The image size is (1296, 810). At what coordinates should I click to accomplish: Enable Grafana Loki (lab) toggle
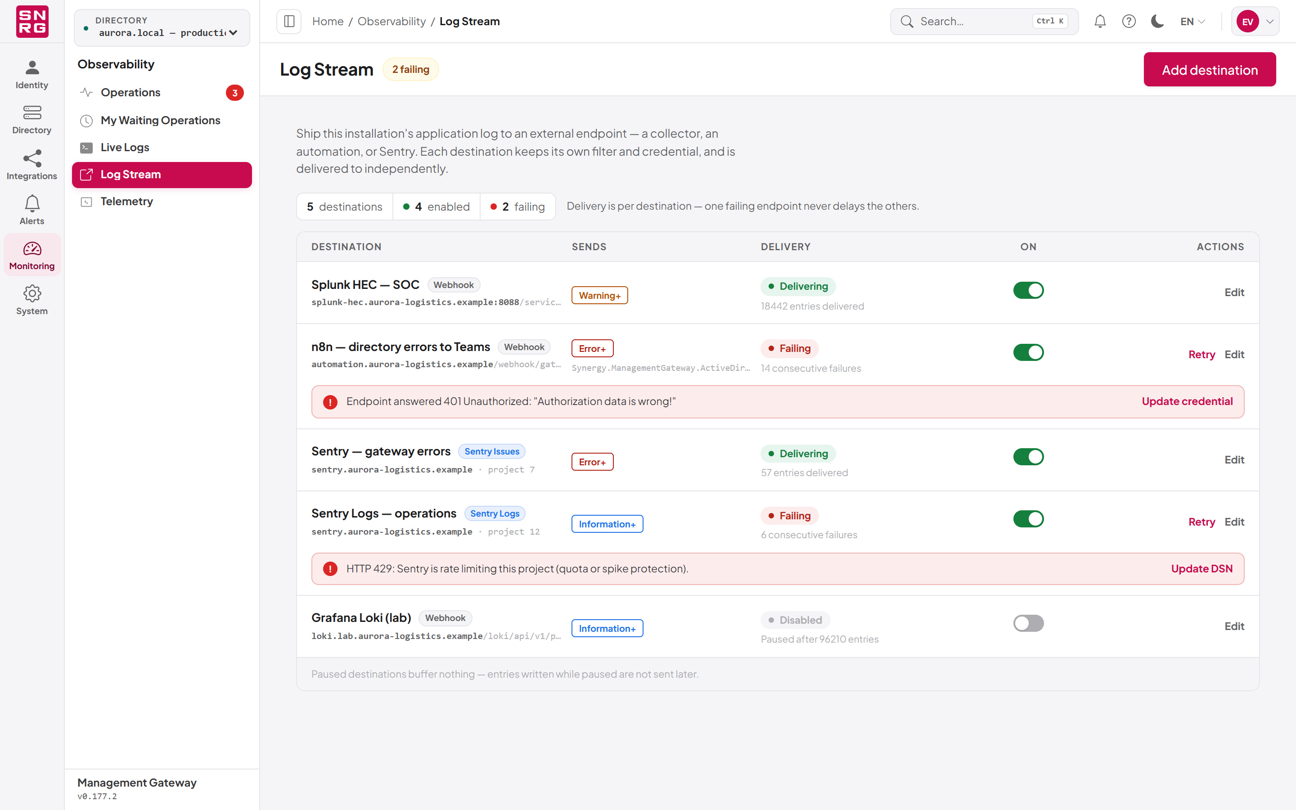coord(1028,624)
